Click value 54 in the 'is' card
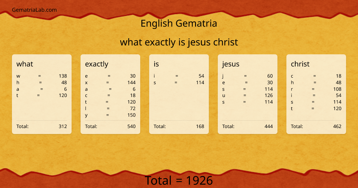358x188 pixels. [x=201, y=76]
